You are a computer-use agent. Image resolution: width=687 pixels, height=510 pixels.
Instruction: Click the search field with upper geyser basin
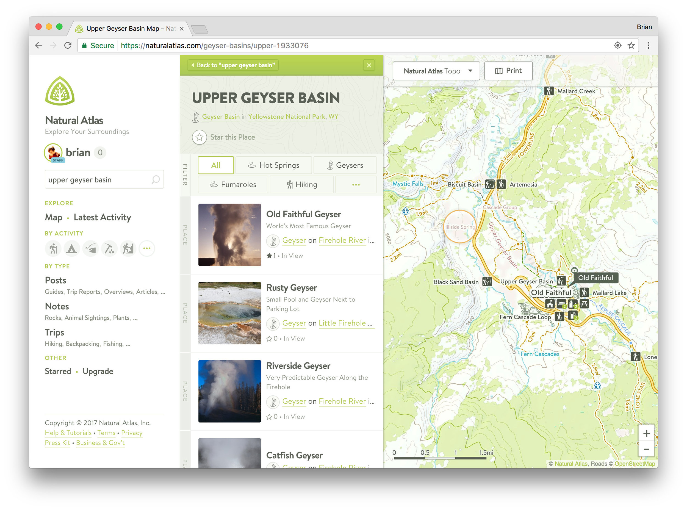coord(104,180)
